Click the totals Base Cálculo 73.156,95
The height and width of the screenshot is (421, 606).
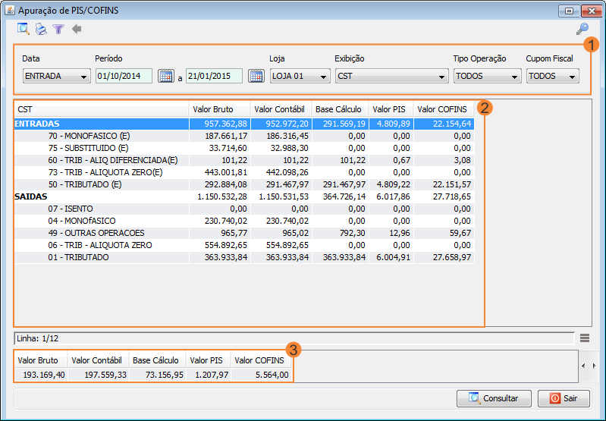(157, 375)
